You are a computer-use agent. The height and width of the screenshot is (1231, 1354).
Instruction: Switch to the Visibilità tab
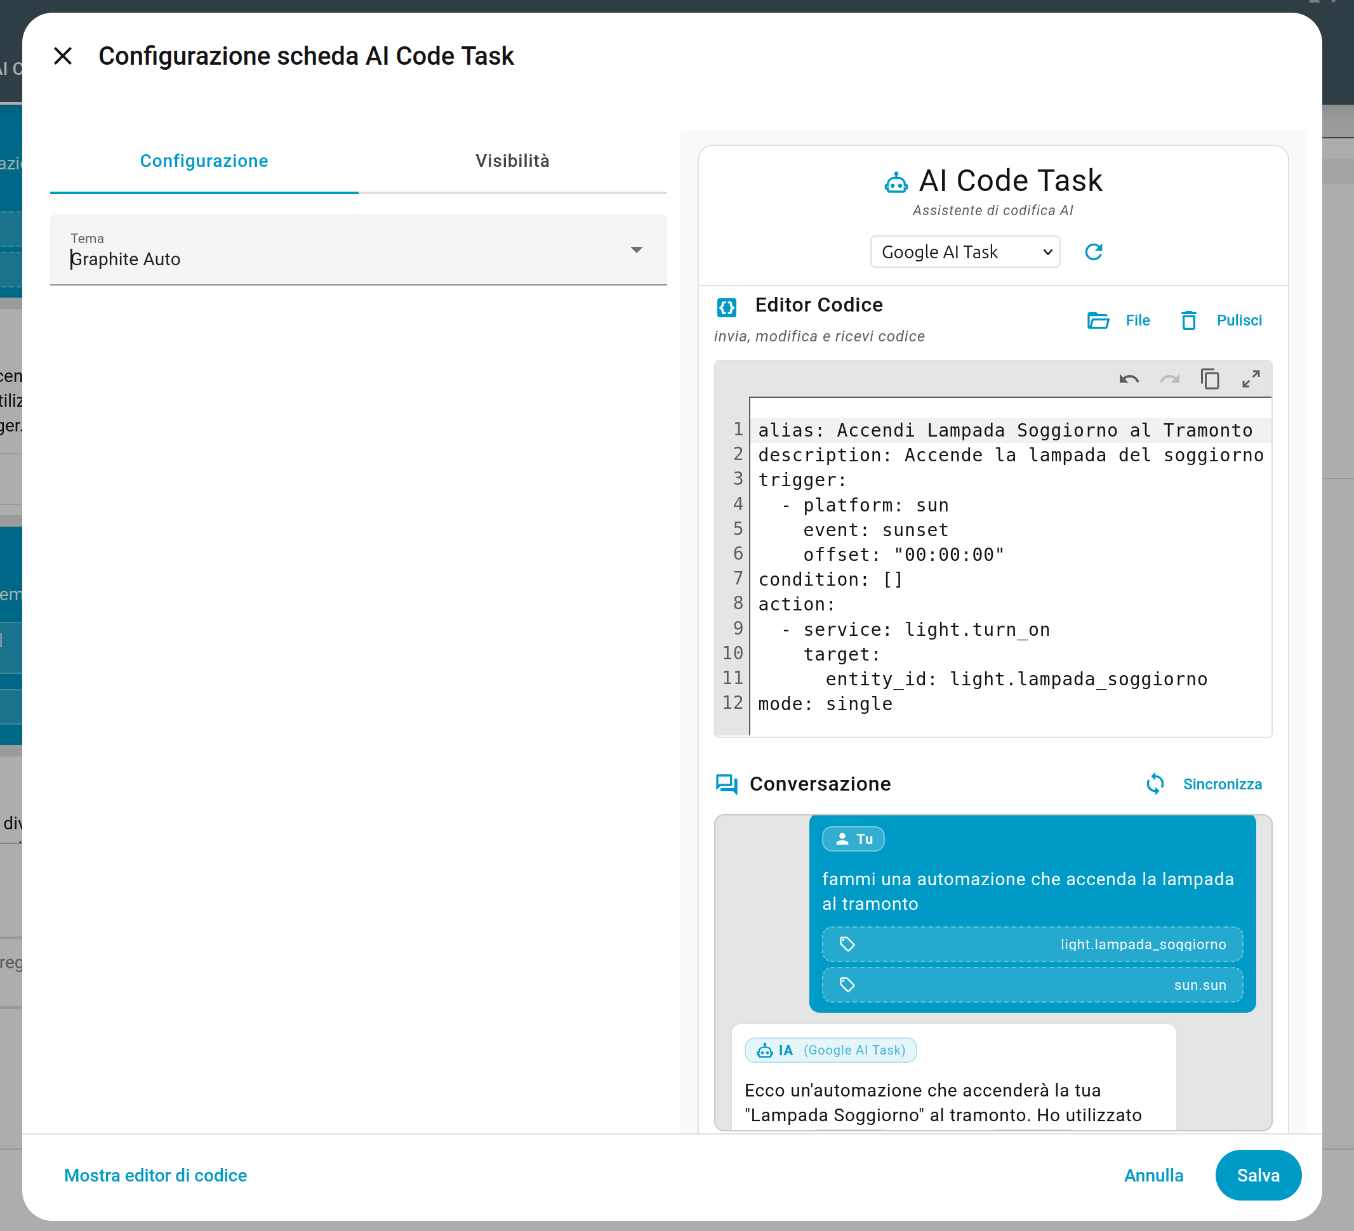click(x=512, y=161)
